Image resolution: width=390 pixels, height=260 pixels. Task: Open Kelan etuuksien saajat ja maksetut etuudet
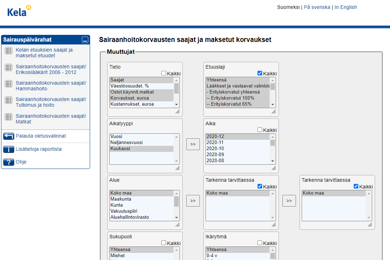click(44, 53)
